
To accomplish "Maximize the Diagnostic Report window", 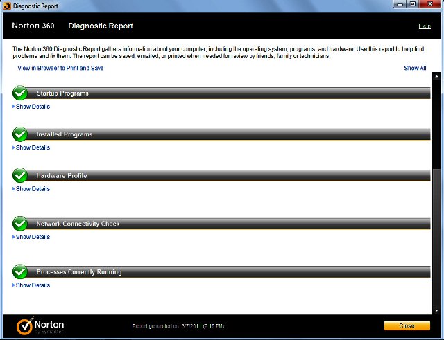I will click(413, 4).
